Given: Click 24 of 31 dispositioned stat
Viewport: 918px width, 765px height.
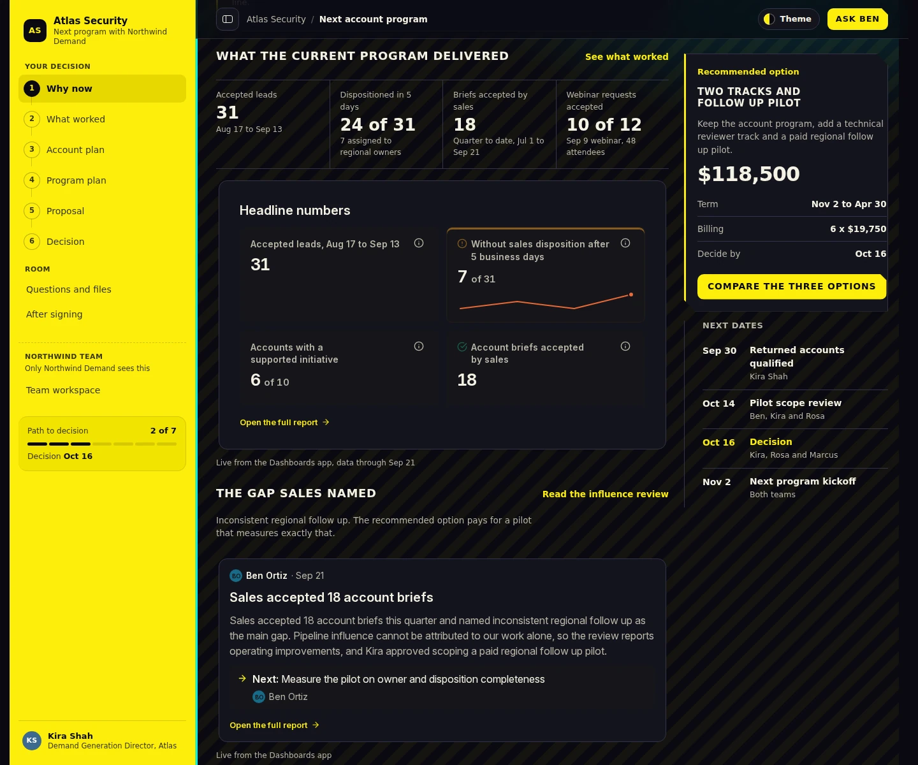Looking at the screenshot, I should pos(377,124).
